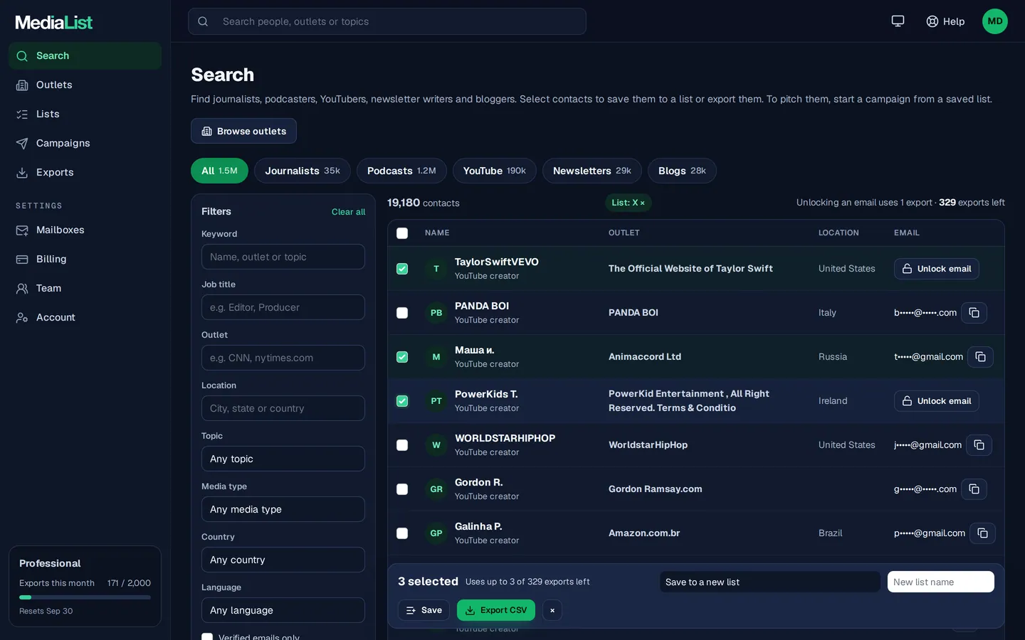
Task: Click the monitor icon in top bar
Action: pyautogui.click(x=898, y=21)
